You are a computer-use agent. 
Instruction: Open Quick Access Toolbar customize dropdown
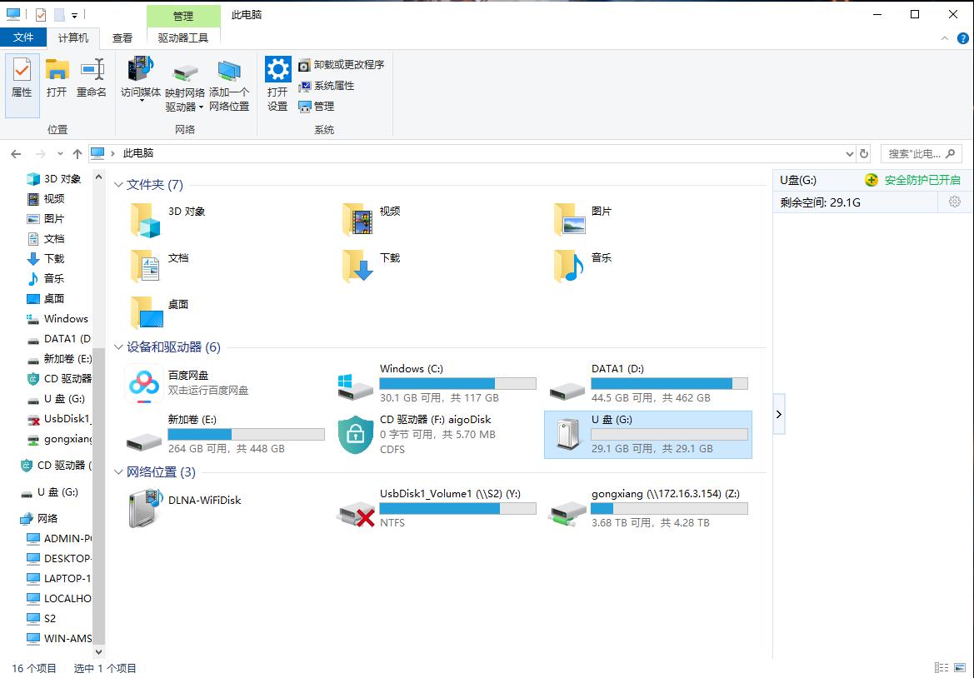click(x=74, y=15)
